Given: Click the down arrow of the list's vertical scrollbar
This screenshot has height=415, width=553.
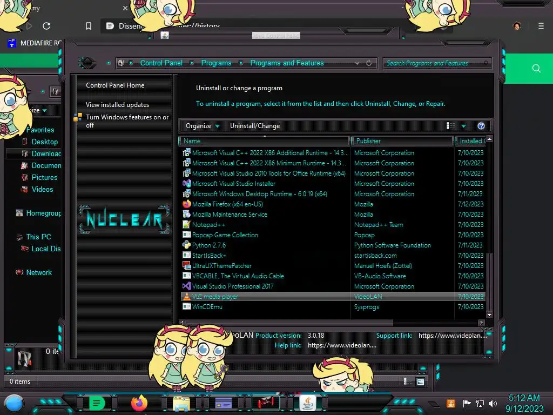Looking at the screenshot, I should click(489, 314).
